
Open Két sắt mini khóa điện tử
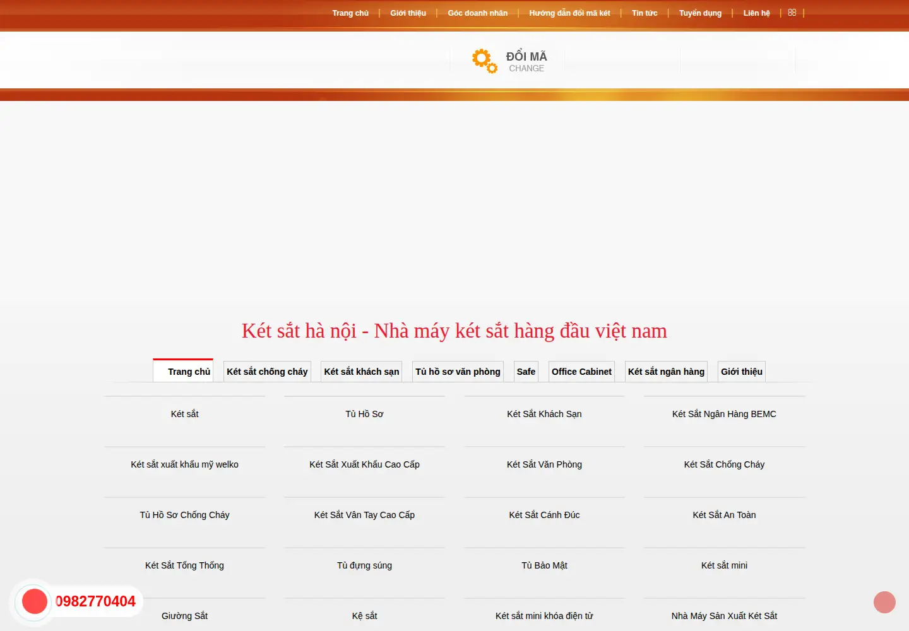[544, 616]
